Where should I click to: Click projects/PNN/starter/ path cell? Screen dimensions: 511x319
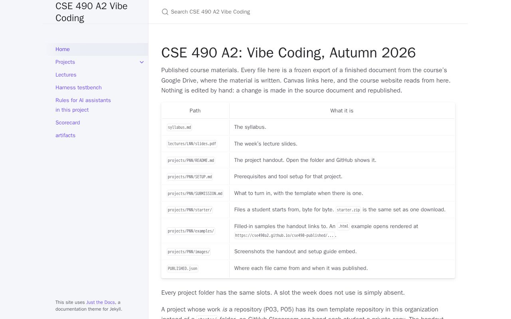coord(195,210)
